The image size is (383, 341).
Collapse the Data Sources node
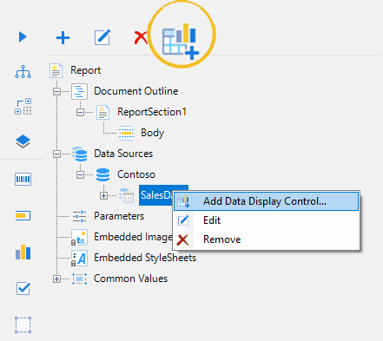point(56,154)
